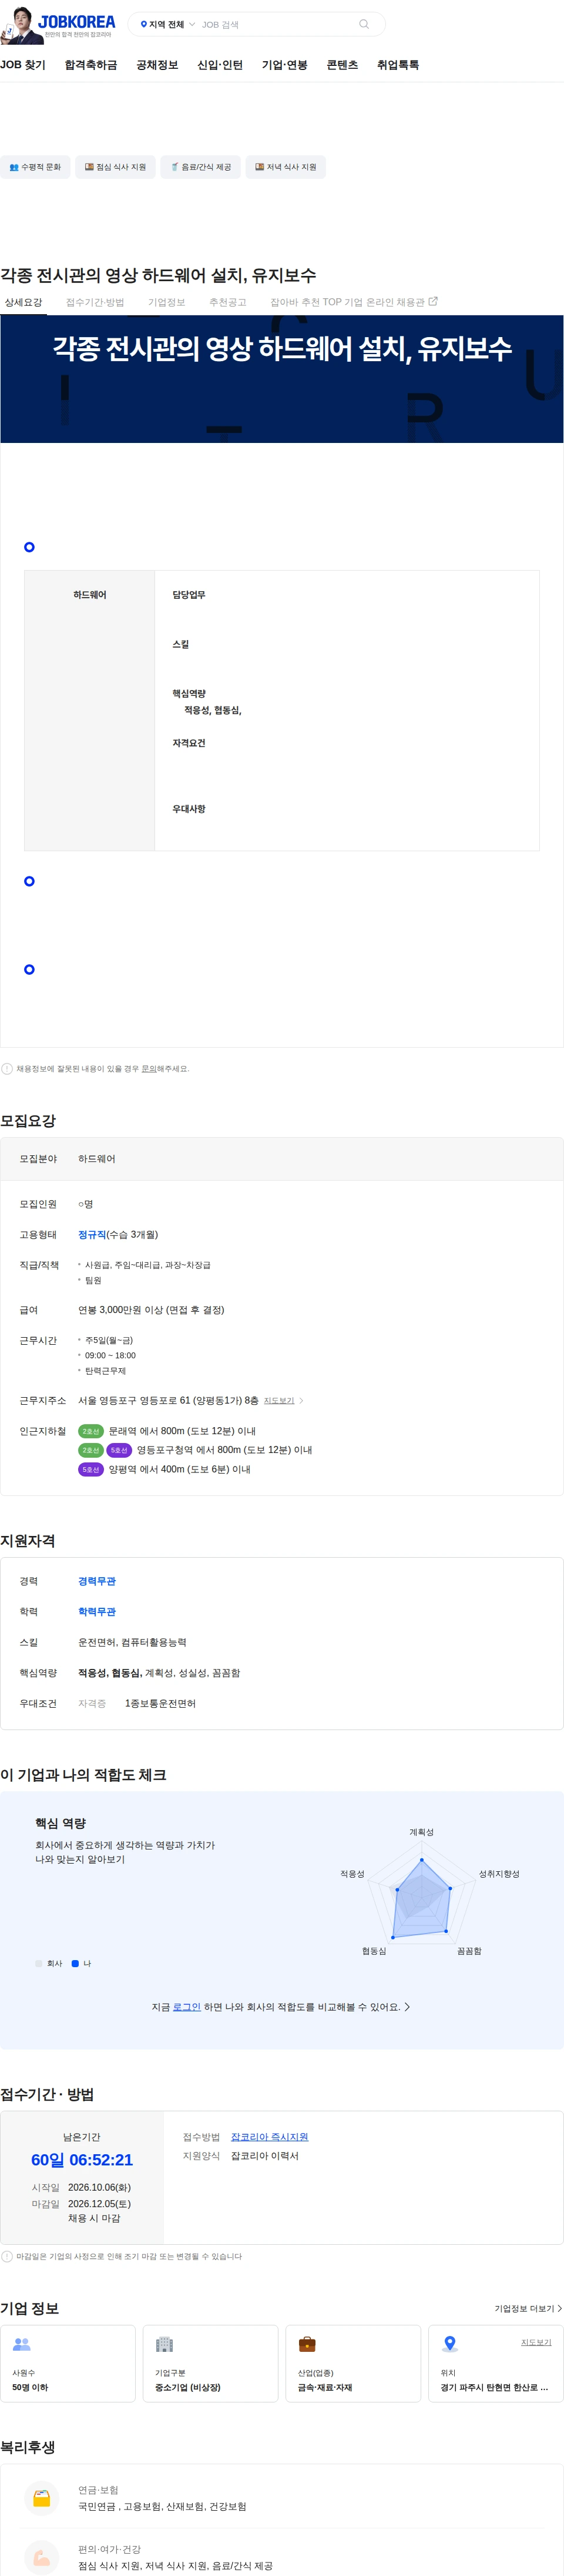564x2576 pixels.
Task: Click the 수평적 문화 tag
Action: pyautogui.click(x=35, y=167)
